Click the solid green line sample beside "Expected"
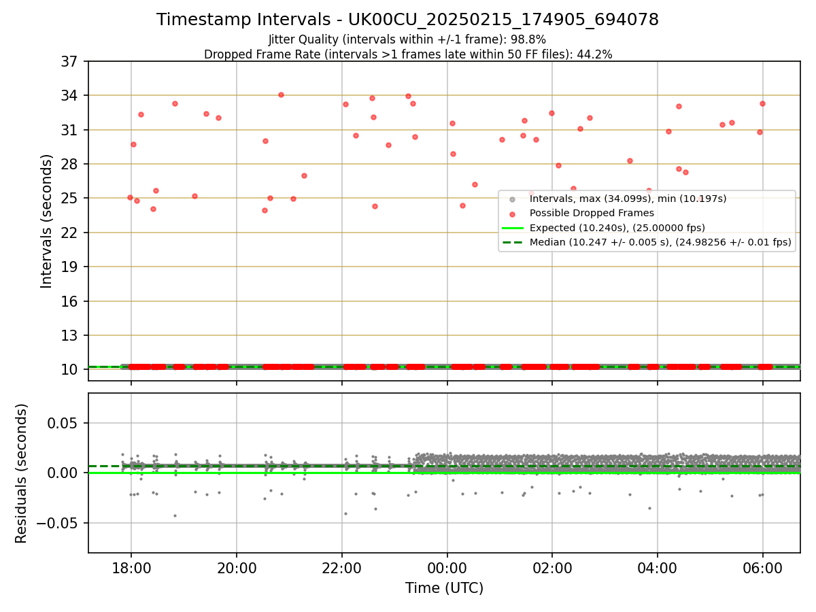Screen dimensions: 816x612 (x=513, y=228)
